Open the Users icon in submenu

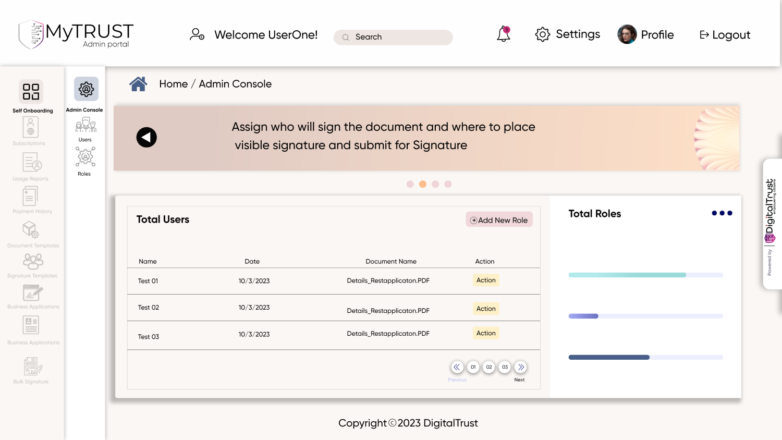(85, 125)
